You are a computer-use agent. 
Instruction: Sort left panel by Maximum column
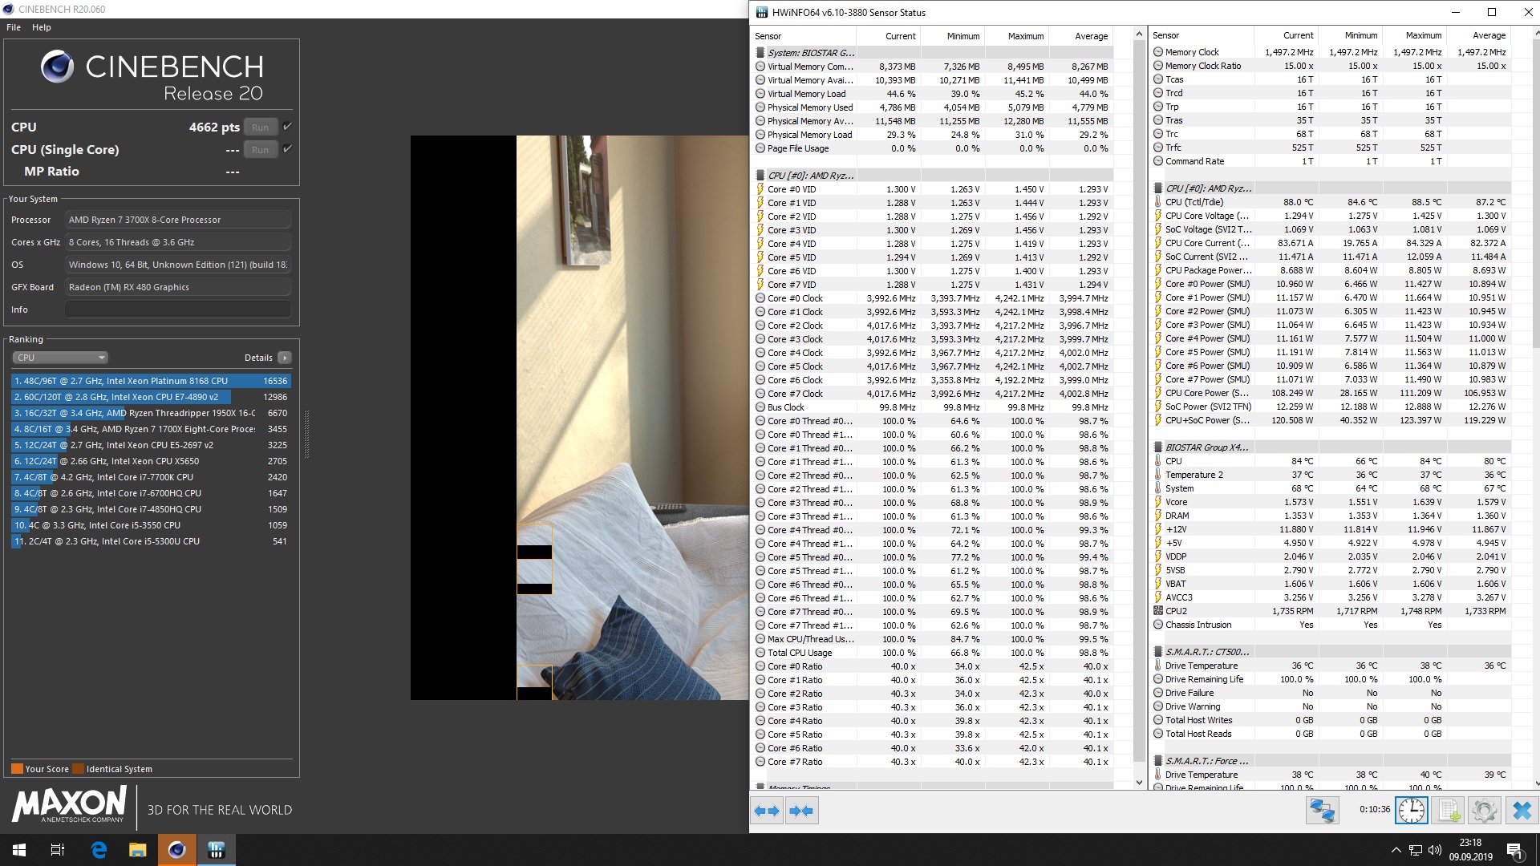pyautogui.click(x=1017, y=36)
